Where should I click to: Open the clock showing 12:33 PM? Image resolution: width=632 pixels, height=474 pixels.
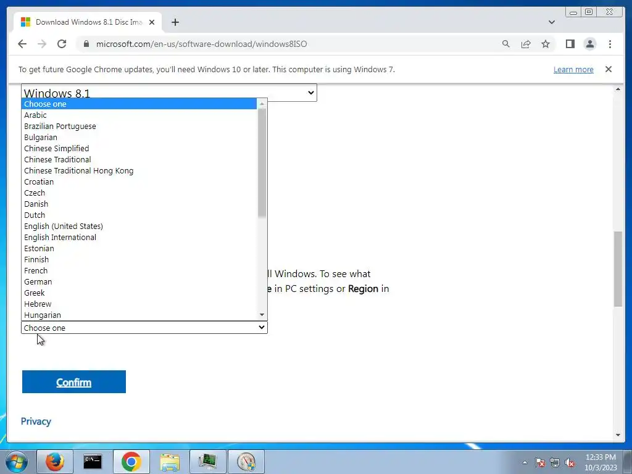pos(601,462)
